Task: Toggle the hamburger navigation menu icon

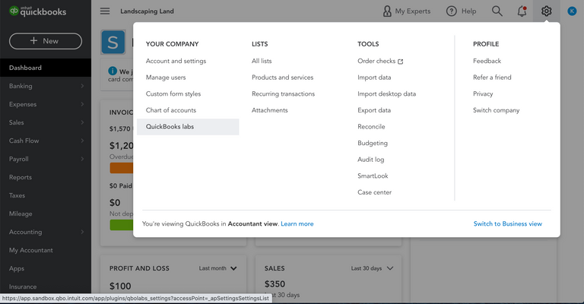Action: 105,11
